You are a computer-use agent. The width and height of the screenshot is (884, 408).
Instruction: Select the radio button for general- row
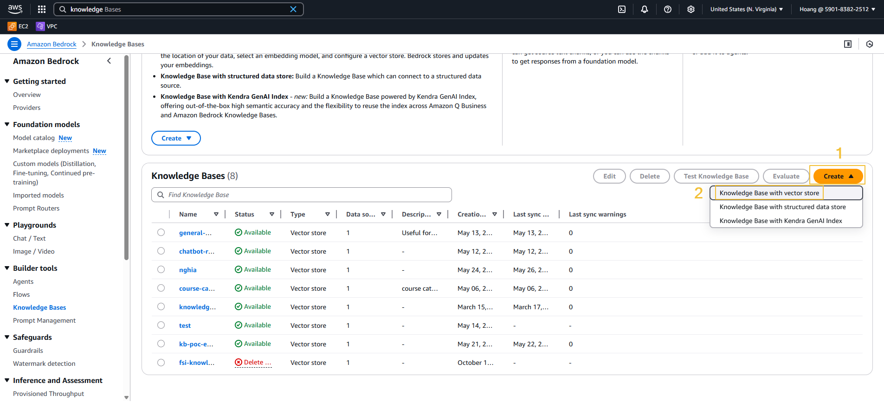coord(161,232)
